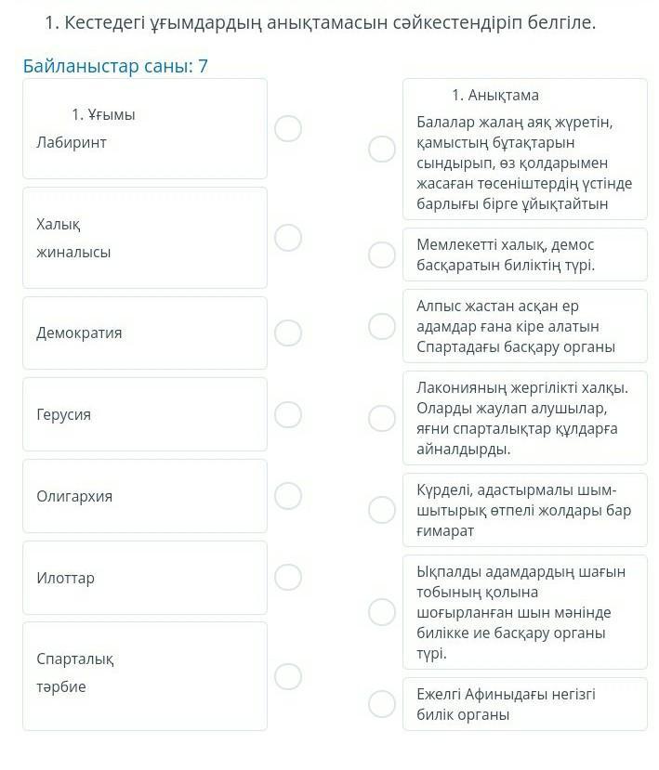The width and height of the screenshot is (659, 770).
Task: Select the radio circle next to Лабиринт
Action: pos(288,129)
